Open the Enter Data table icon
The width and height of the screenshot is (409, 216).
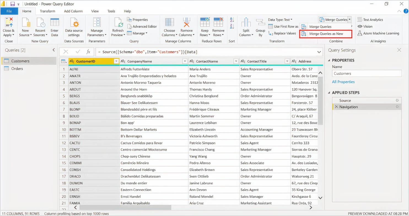pos(55,22)
